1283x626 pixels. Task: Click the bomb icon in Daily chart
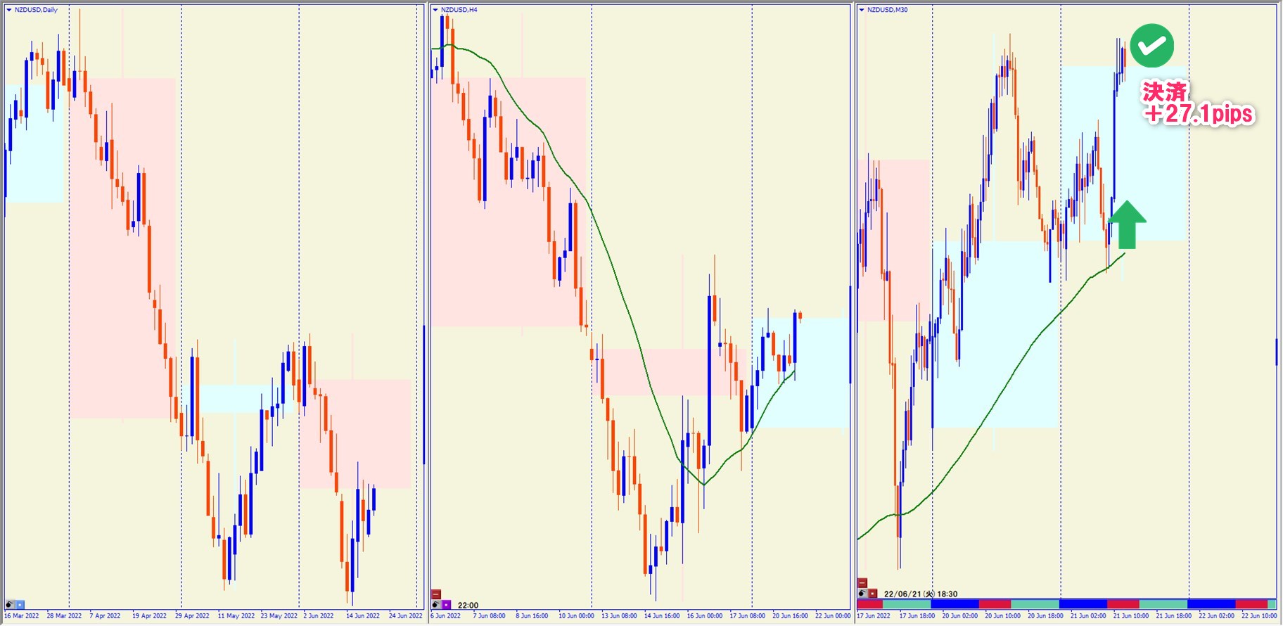click(x=10, y=604)
